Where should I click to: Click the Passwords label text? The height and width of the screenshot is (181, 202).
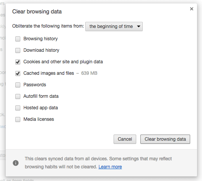pos(35,85)
